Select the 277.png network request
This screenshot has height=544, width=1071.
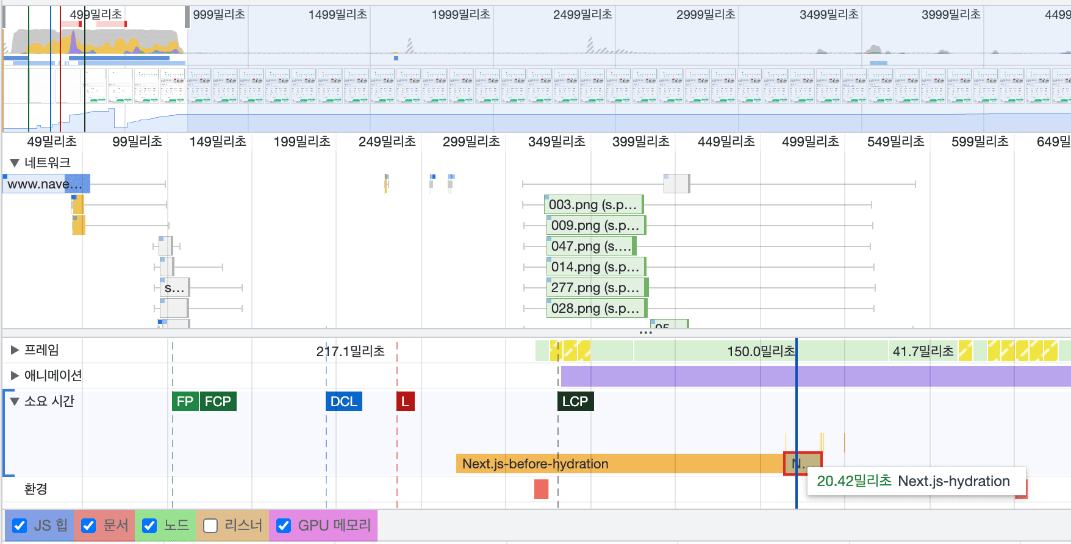click(x=595, y=288)
